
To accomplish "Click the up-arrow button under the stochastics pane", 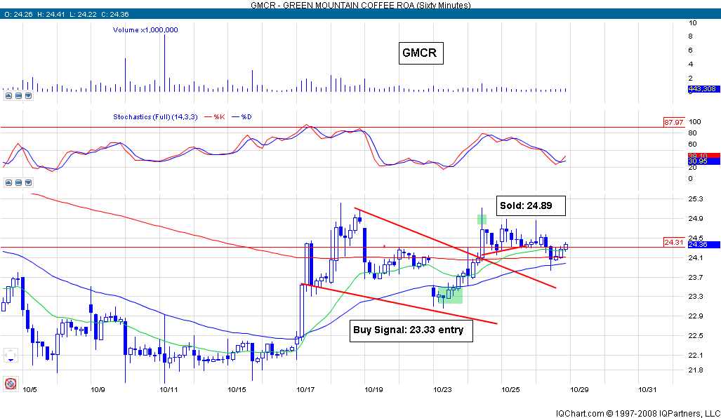I will coord(8,182).
